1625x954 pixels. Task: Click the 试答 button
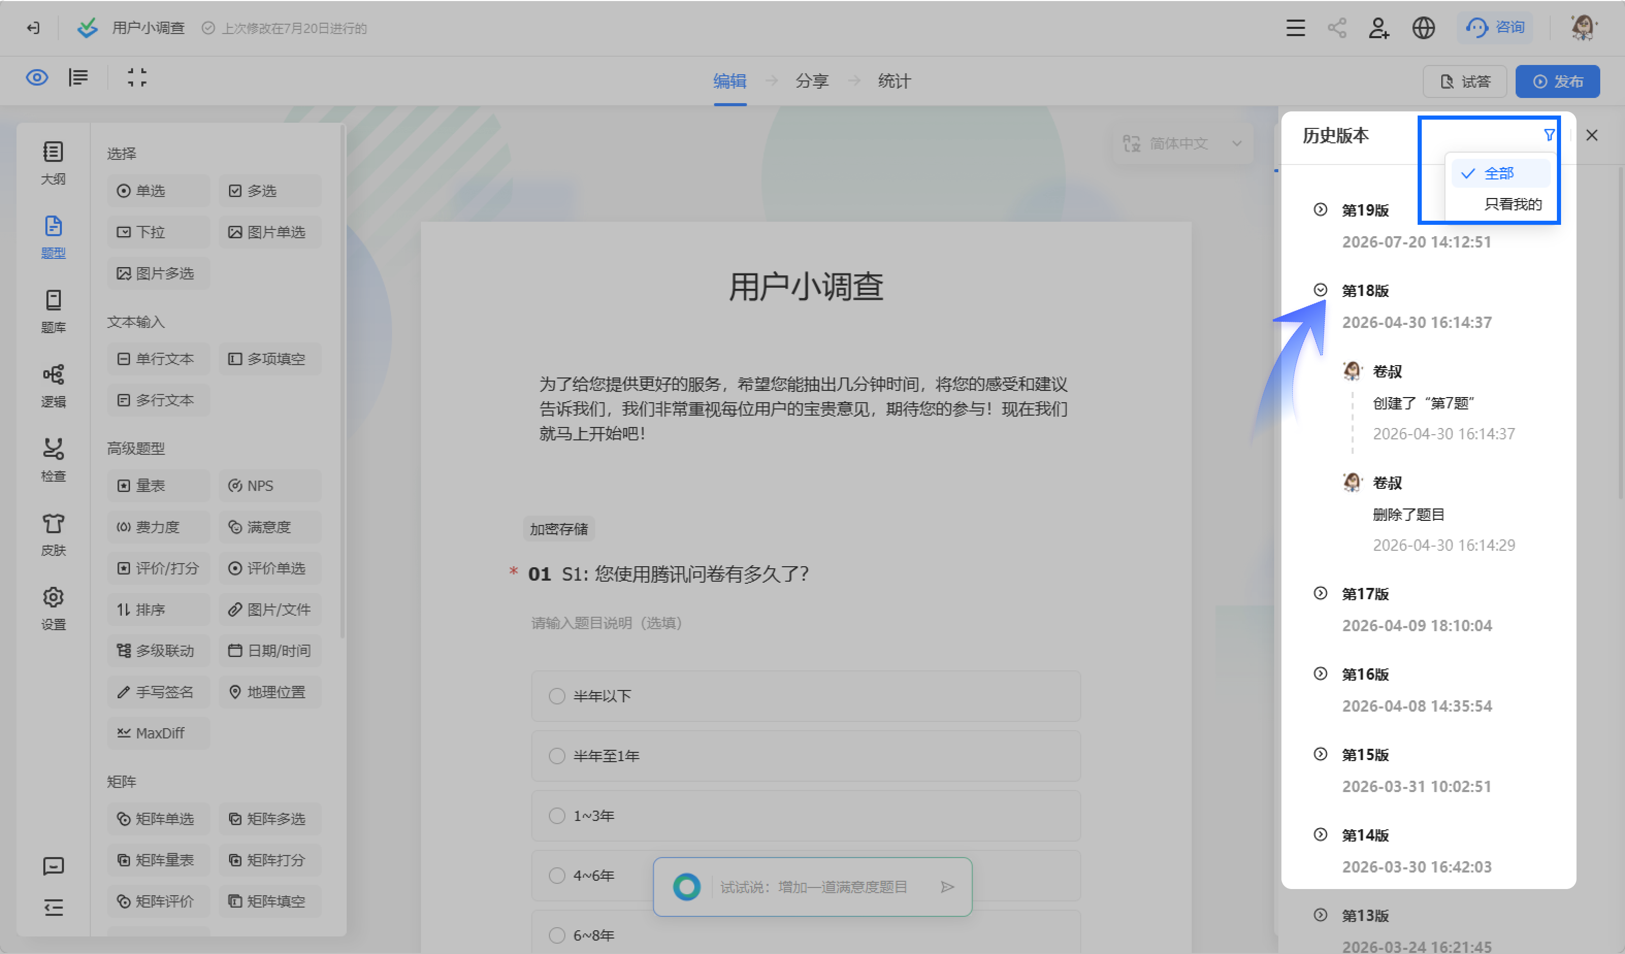tap(1465, 81)
